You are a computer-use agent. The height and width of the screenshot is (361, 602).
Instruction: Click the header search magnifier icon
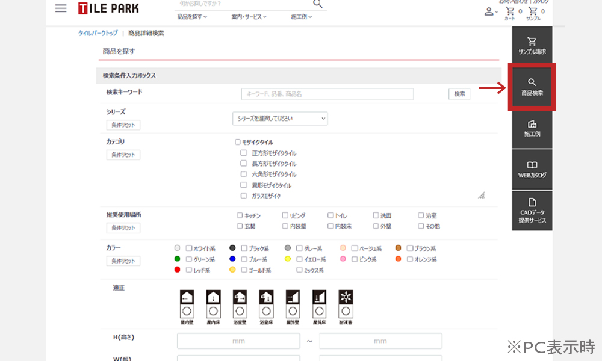[318, 4]
